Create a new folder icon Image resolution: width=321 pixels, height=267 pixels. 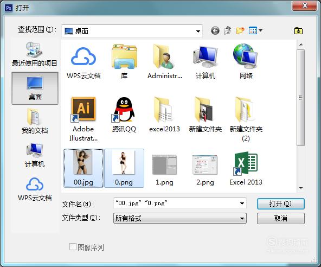240,30
